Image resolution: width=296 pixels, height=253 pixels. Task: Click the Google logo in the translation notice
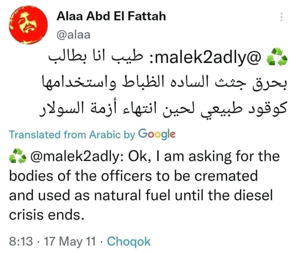156,134
